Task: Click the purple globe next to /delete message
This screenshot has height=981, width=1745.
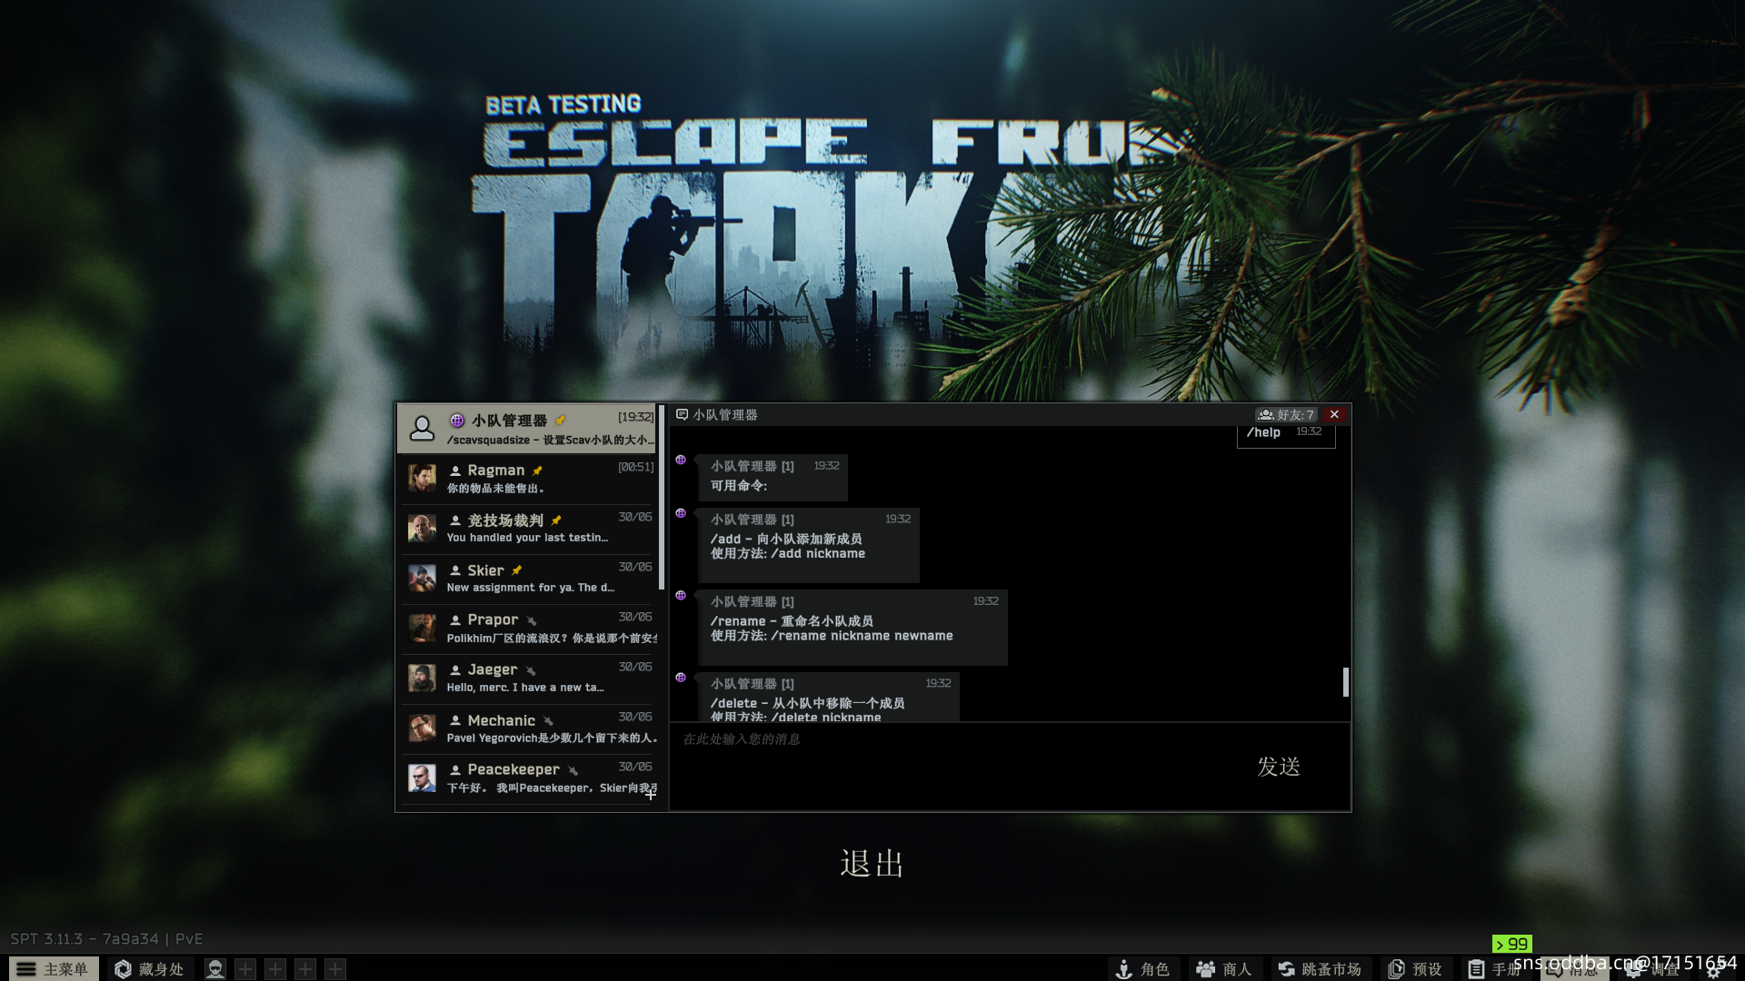Action: pos(681,677)
